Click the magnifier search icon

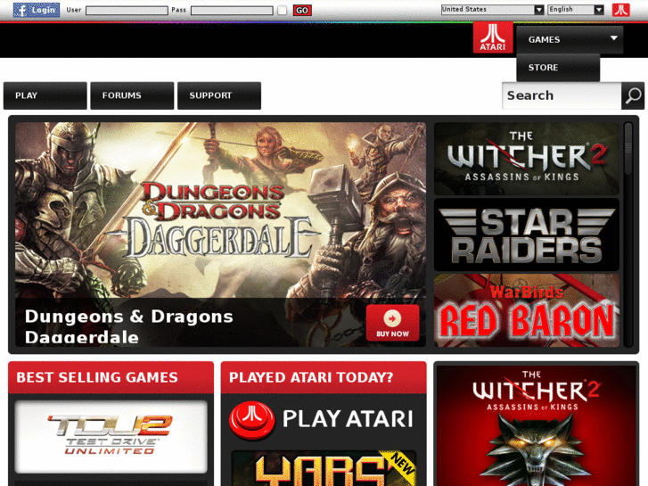(x=633, y=95)
